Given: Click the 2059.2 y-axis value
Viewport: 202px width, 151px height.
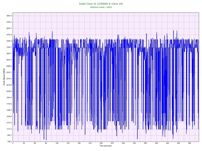Looking at the screenshot, I should pyautogui.click(x=9, y=91).
